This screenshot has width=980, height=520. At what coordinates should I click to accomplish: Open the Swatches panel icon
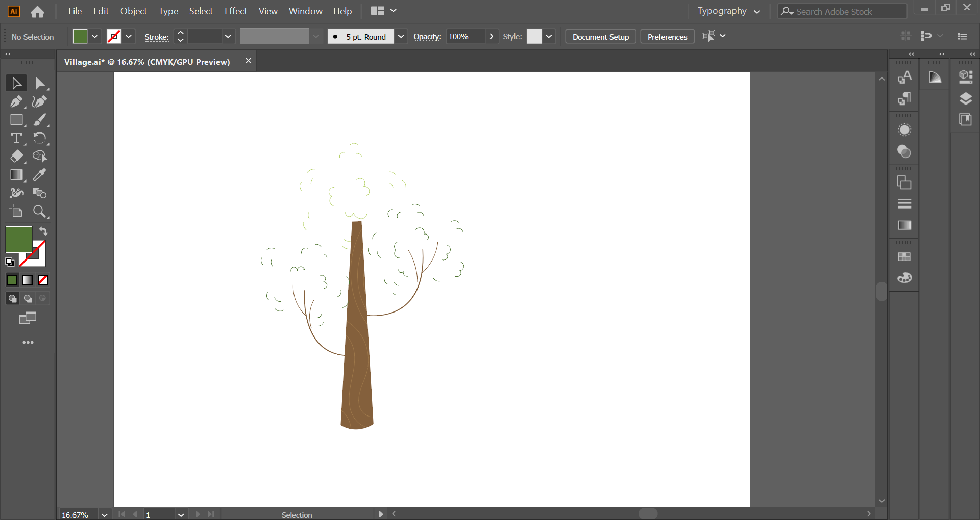pyautogui.click(x=904, y=257)
